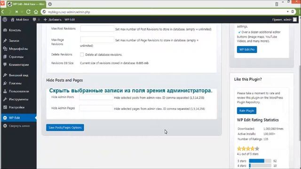
Task: Open closed tabs trash icon
Action: pyautogui.click(x=277, y=4)
